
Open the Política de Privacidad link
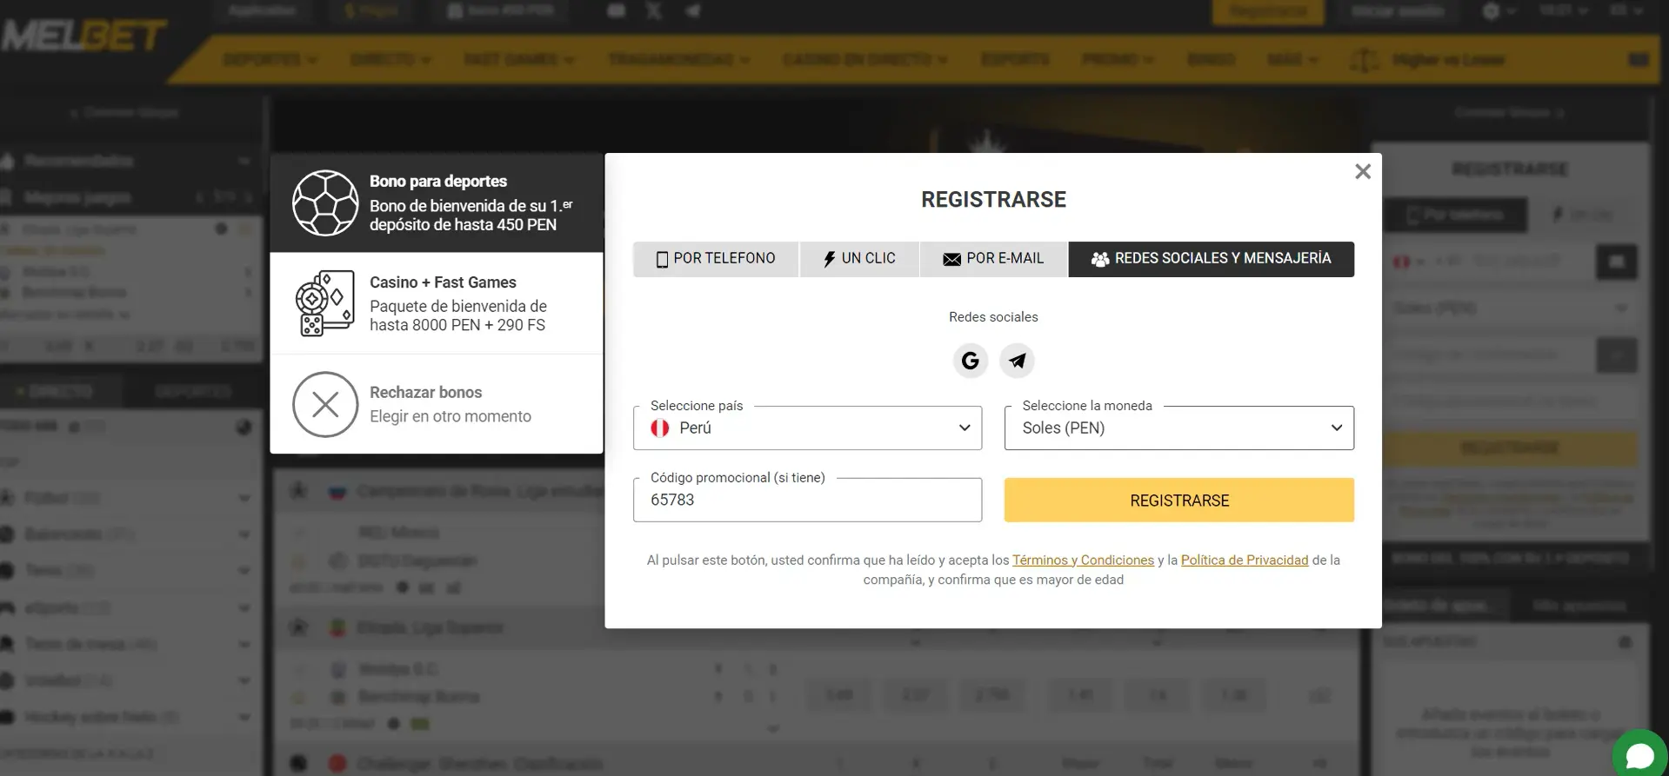(1244, 560)
